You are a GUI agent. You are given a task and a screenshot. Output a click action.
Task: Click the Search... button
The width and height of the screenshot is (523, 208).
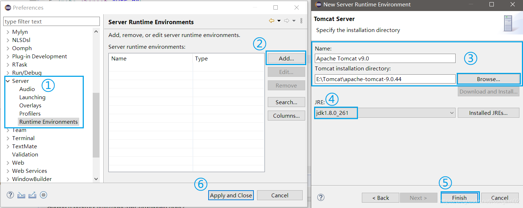pyautogui.click(x=286, y=102)
